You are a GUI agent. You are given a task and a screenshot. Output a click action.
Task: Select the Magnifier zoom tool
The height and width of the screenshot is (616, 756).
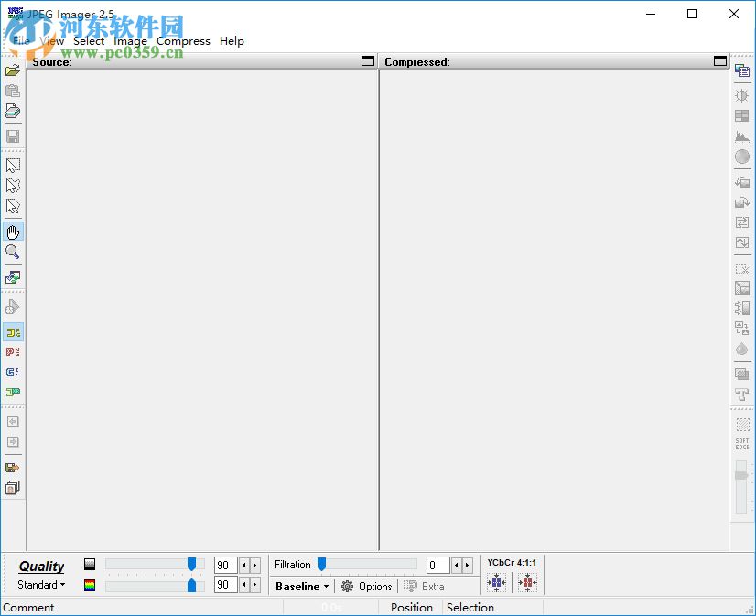[x=13, y=252]
